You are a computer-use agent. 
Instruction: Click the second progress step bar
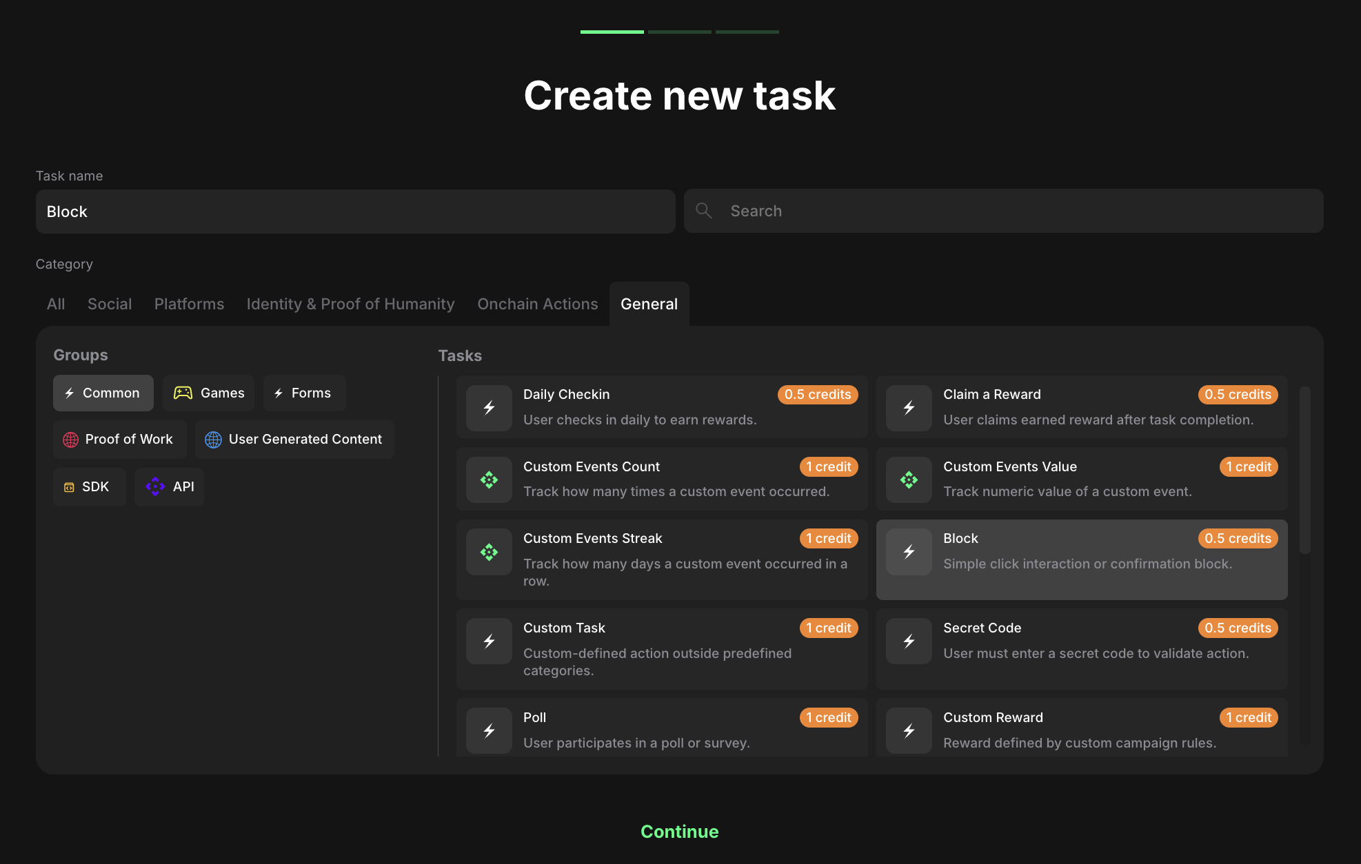[x=680, y=32]
